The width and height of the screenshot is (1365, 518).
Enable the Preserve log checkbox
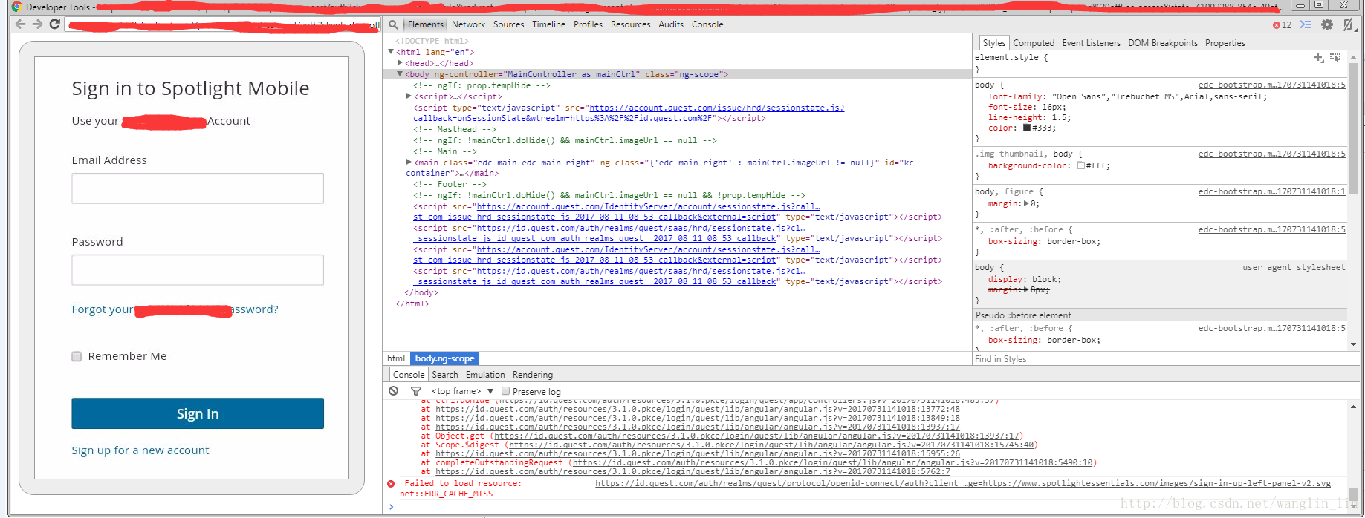[x=505, y=391]
